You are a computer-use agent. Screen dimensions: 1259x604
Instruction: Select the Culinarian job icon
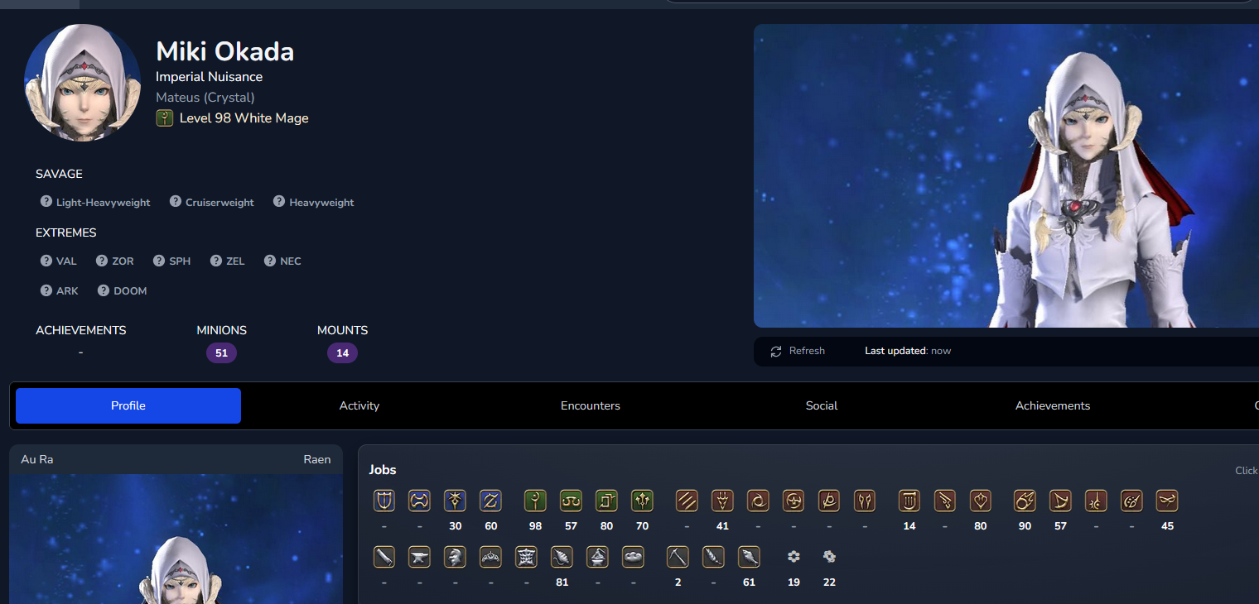634,557
